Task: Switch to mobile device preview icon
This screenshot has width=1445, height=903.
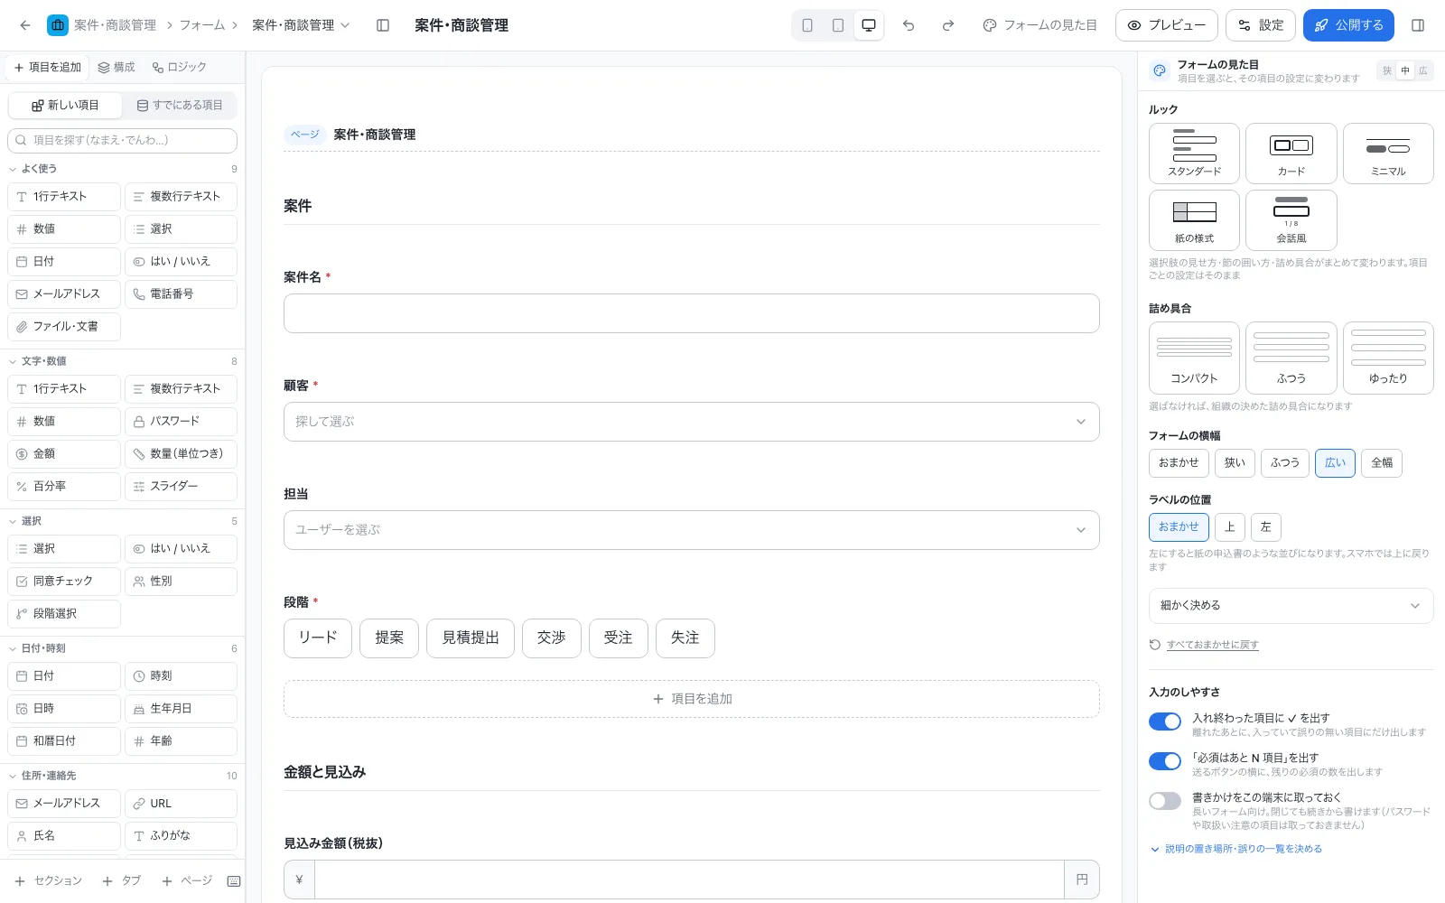Action: (x=807, y=25)
